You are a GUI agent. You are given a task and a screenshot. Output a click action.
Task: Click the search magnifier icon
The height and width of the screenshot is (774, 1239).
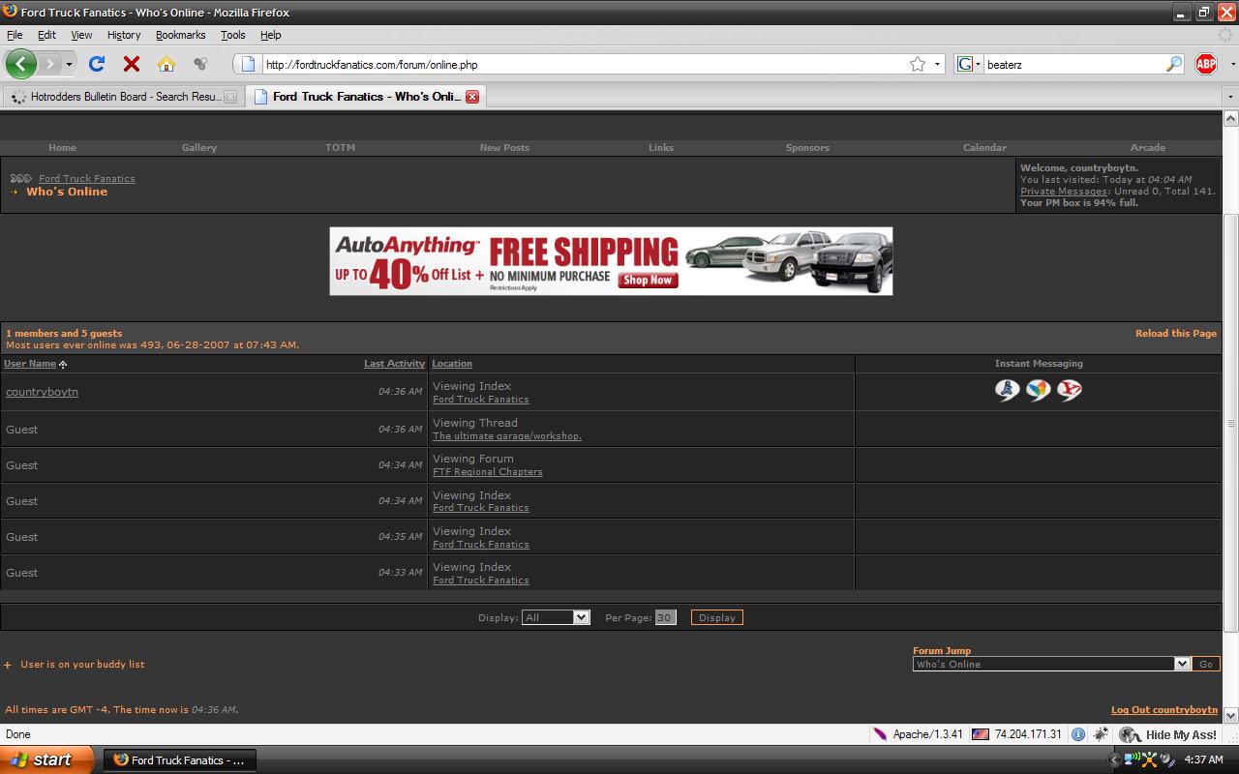(1174, 64)
